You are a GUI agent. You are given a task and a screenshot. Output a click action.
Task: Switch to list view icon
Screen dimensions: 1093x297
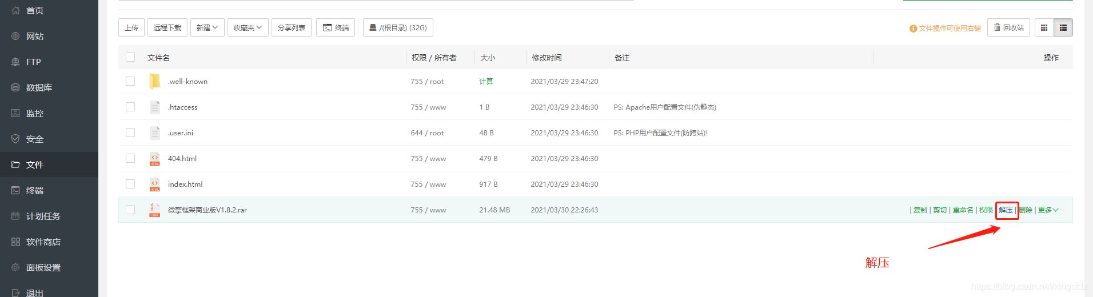click(x=1063, y=27)
